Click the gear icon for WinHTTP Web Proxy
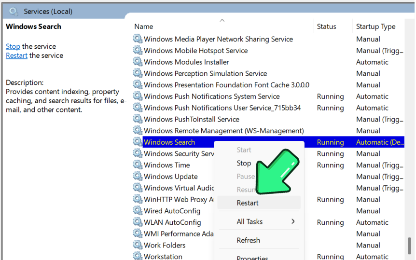Viewport: 416px width, 260px height. [x=138, y=199]
